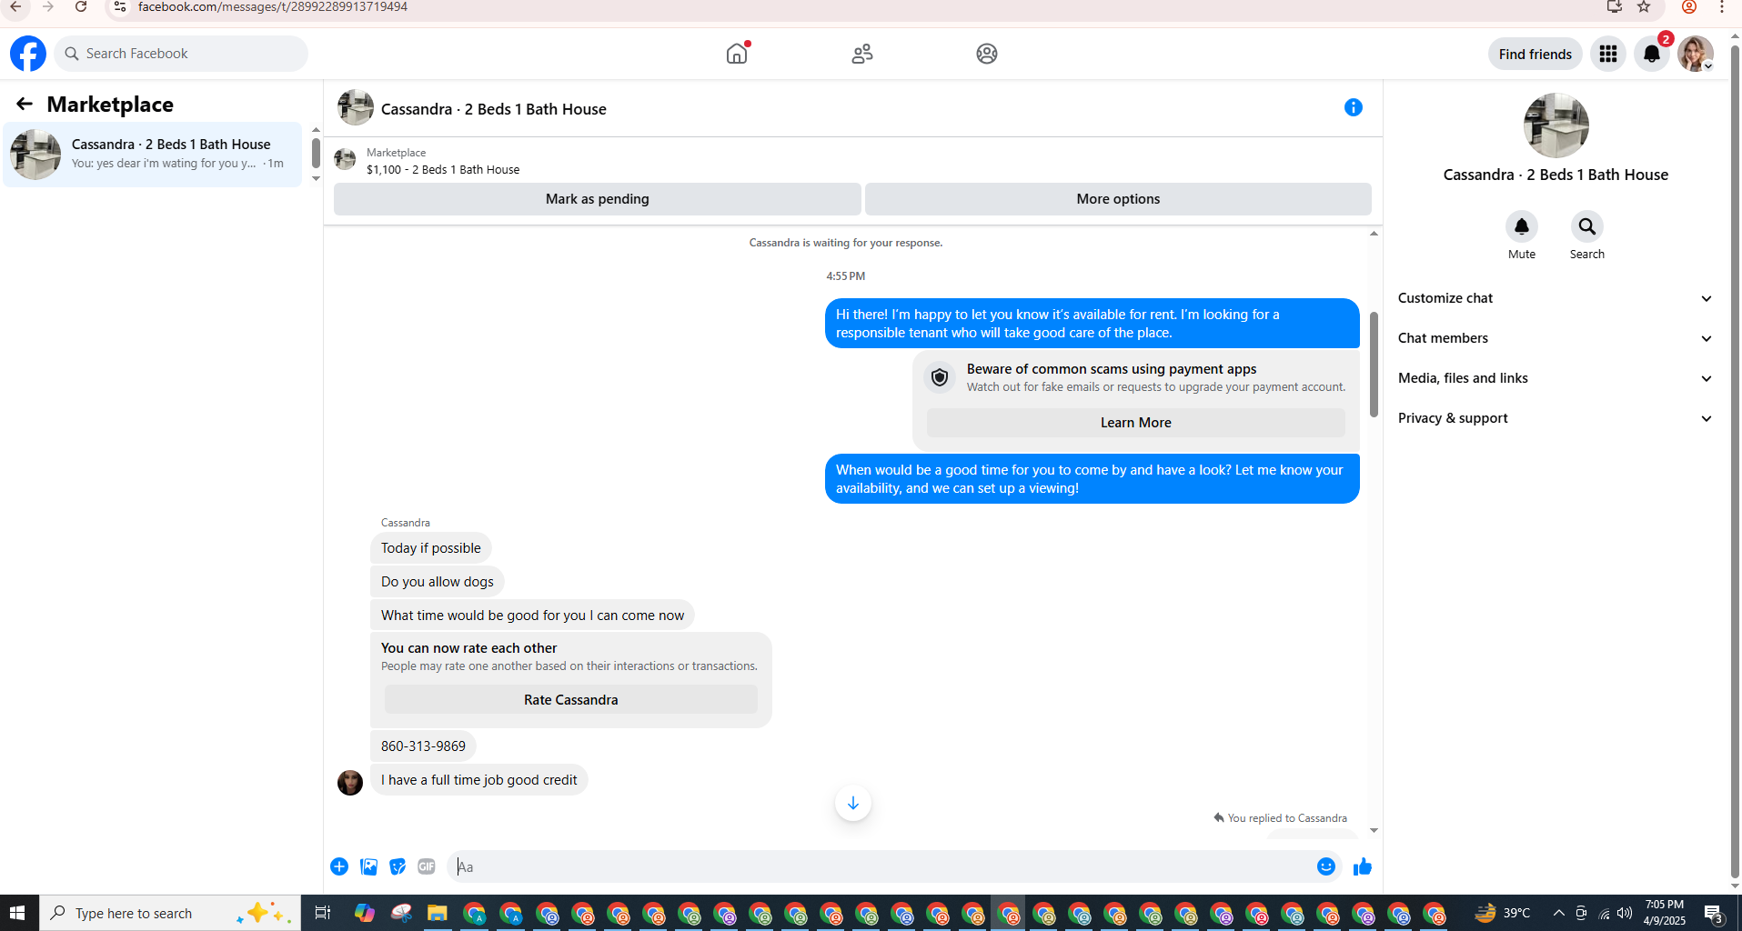
Task: Open File Explorer from the taskbar
Action: (x=438, y=913)
